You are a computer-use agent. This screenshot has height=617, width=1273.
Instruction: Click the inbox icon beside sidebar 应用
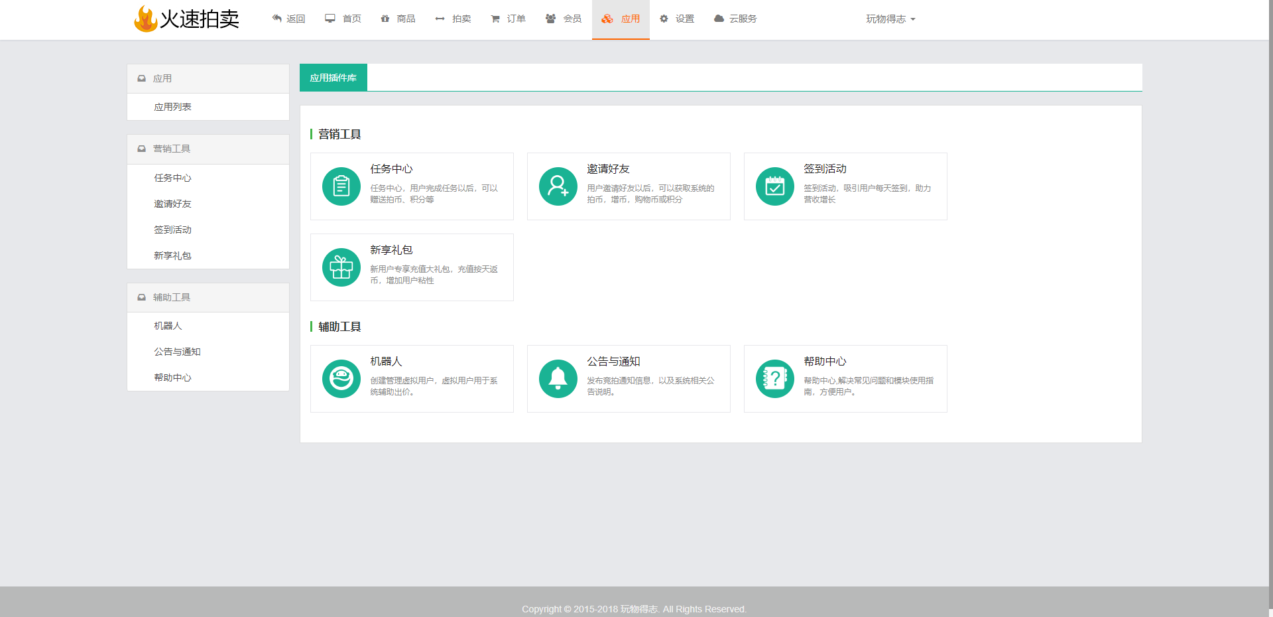141,78
